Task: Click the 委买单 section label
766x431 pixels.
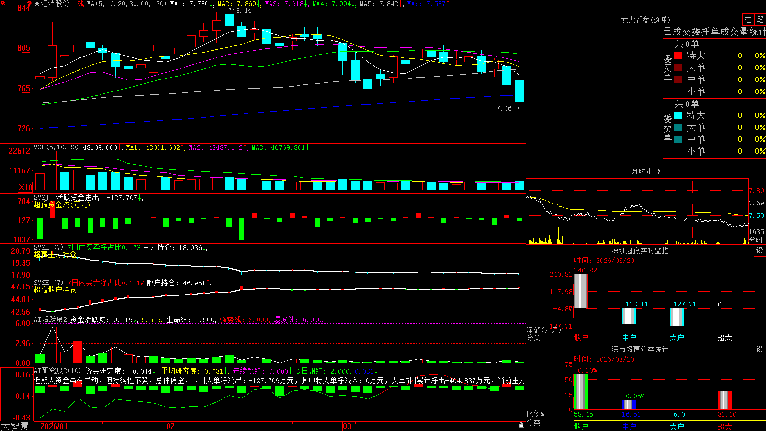Action: tap(667, 68)
